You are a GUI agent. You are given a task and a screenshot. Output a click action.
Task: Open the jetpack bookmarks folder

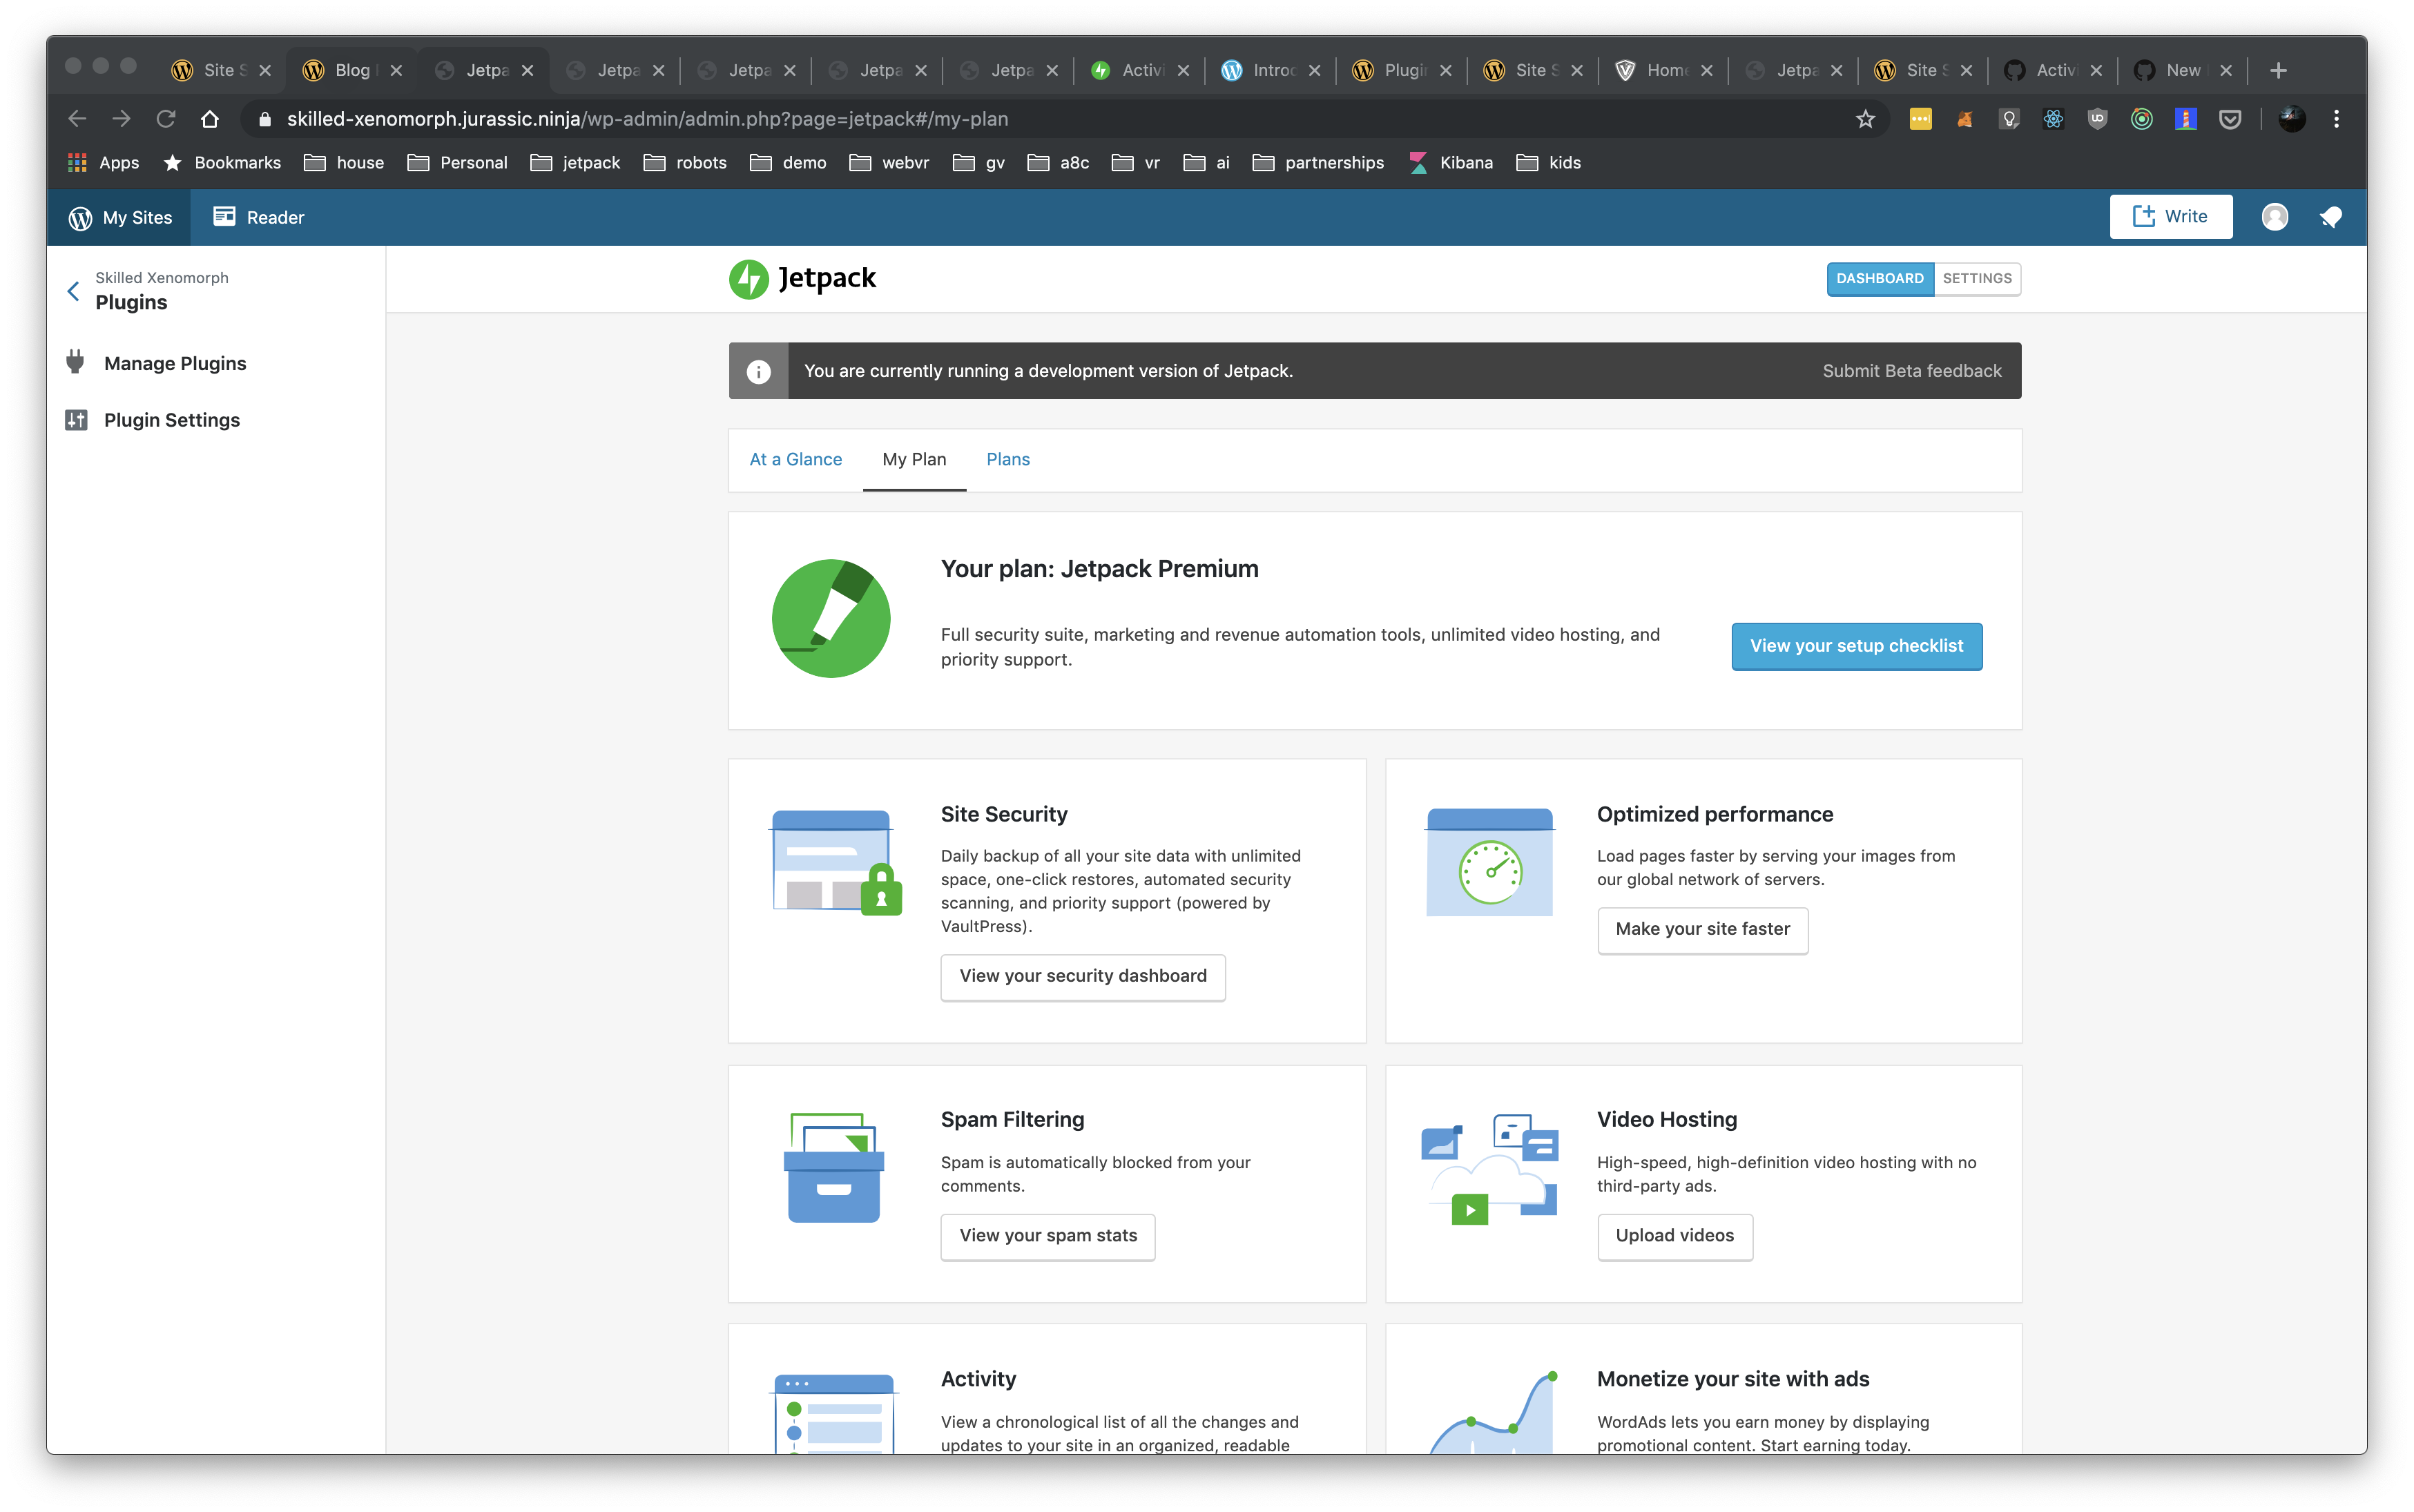[x=576, y=162]
